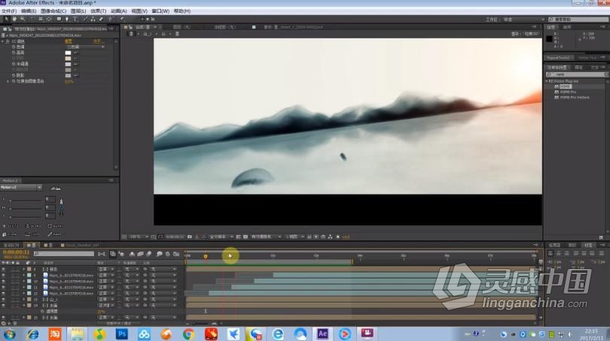Hide layer 11 with its eye toggle
Screen dimensions: 610x341
pyautogui.click(x=4, y=287)
